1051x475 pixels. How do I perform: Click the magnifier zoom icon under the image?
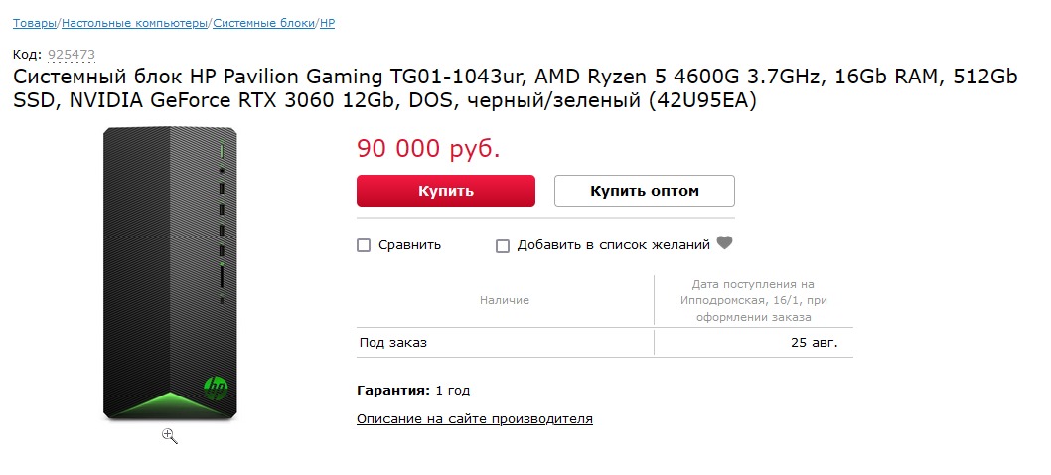tap(170, 435)
